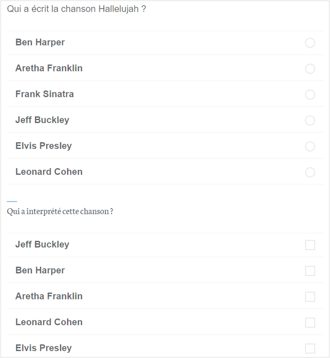Image resolution: width=330 pixels, height=358 pixels.
Task: Click the Elvis Presley label in songwriter list
Action: click(x=43, y=146)
